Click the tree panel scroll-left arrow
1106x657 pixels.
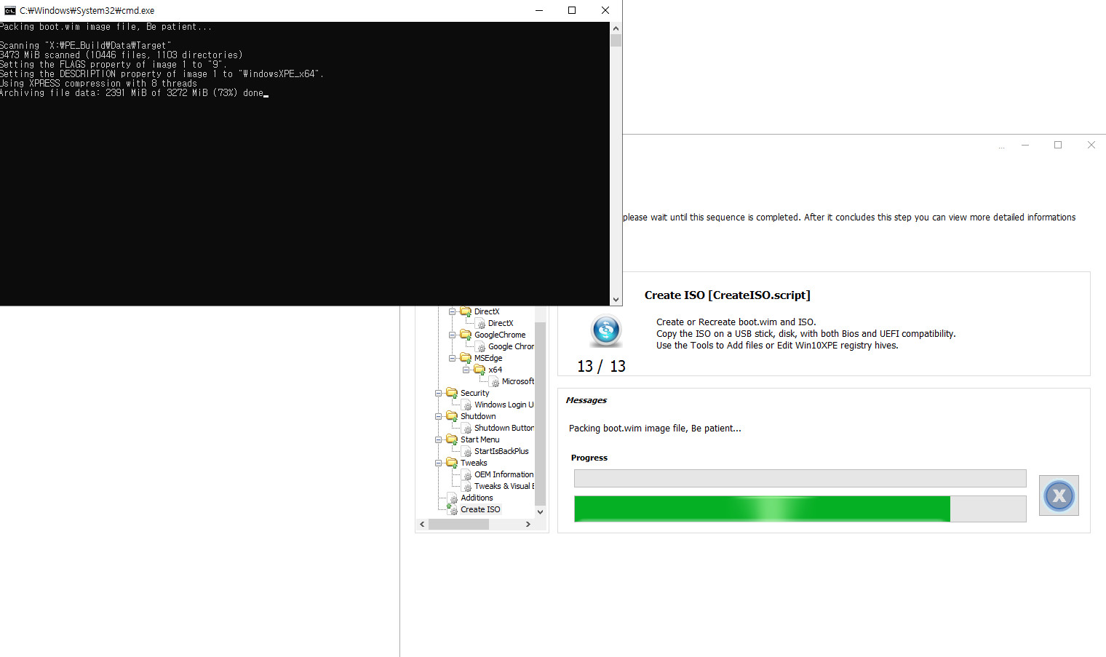(x=422, y=524)
